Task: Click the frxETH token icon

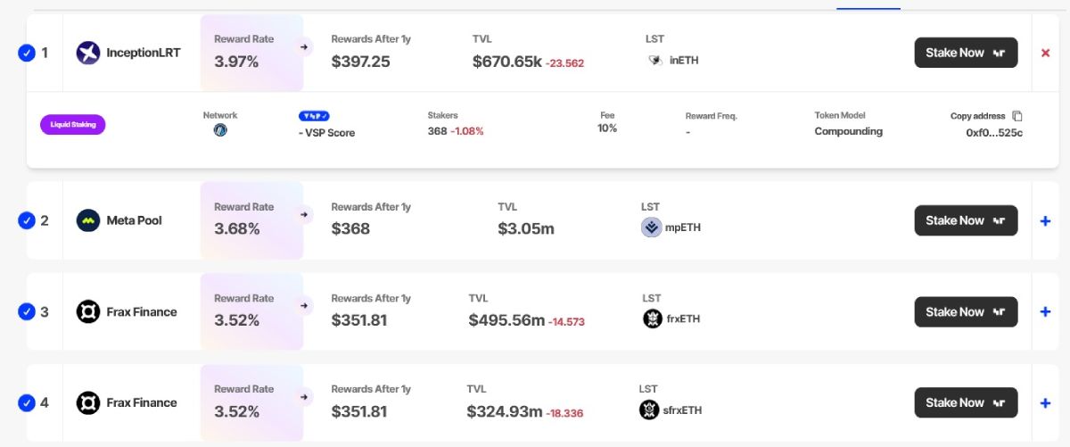Action: pyautogui.click(x=653, y=319)
